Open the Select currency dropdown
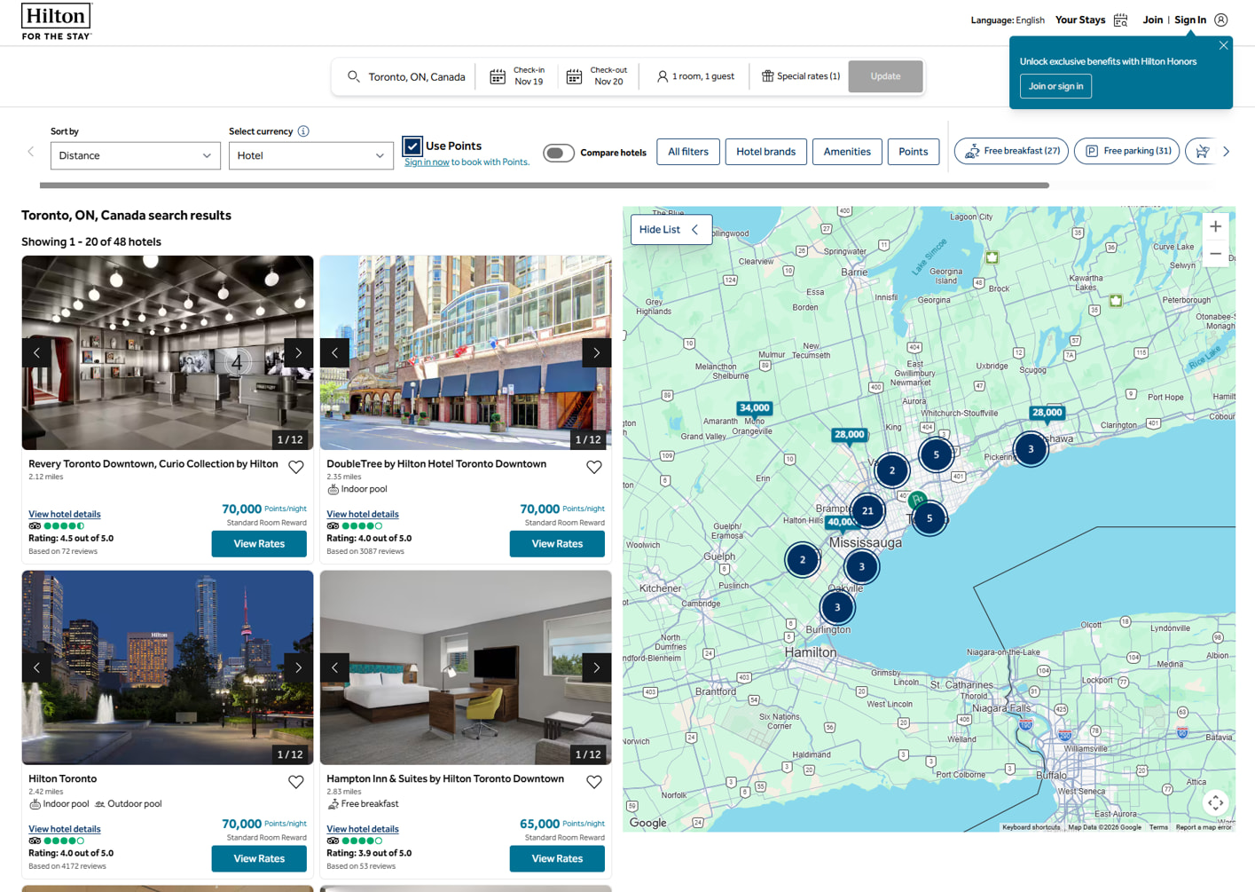1255x892 pixels. click(x=311, y=155)
